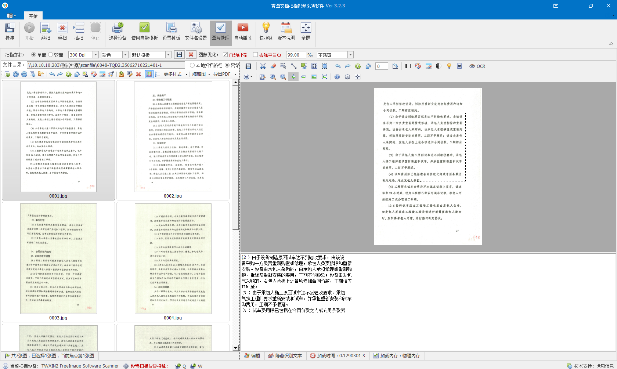
Task: Open 版本说明 version notes
Action: pos(286,31)
